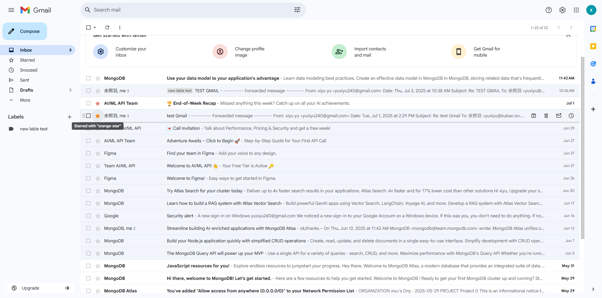Create a new label with plus icon
Screen dimensions: 602x298
click(x=70, y=117)
